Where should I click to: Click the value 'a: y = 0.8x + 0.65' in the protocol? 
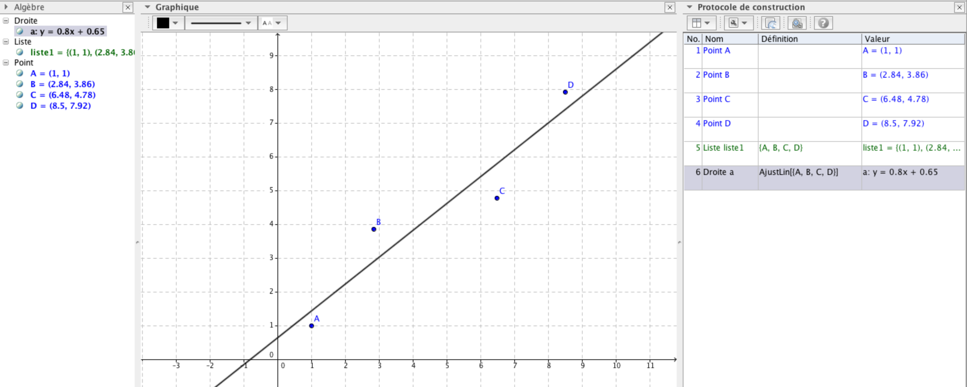pos(913,178)
